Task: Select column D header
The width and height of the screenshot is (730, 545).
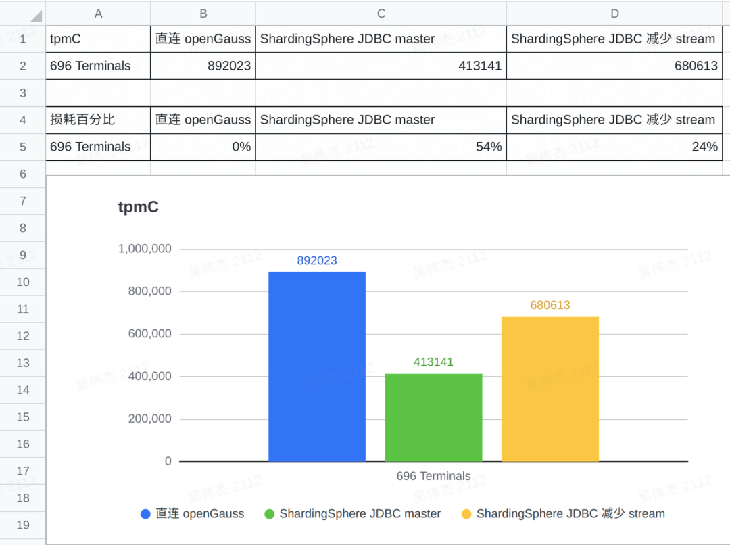Action: tap(614, 14)
